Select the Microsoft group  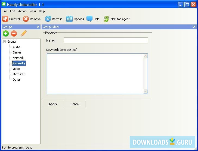point(18,74)
